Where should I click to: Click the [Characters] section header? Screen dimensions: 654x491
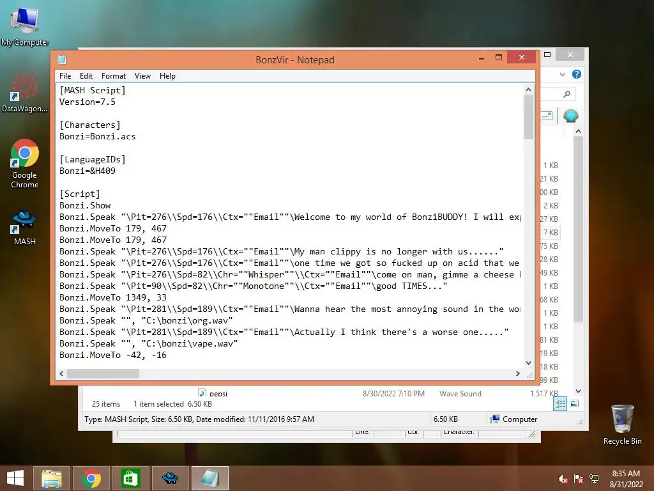[x=89, y=125]
